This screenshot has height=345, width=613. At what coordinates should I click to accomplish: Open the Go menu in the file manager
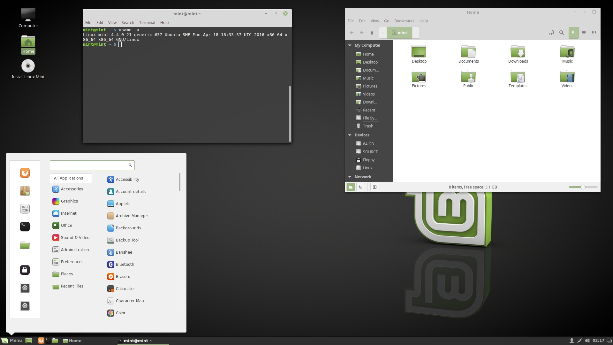(x=387, y=21)
